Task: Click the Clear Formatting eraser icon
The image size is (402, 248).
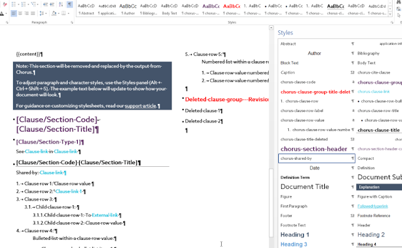Action: 4,4
